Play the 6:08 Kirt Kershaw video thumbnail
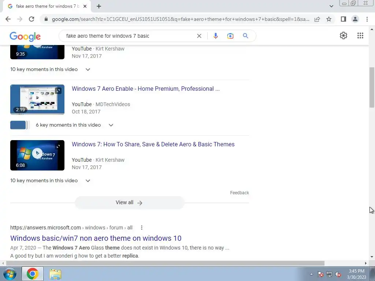 (37, 155)
